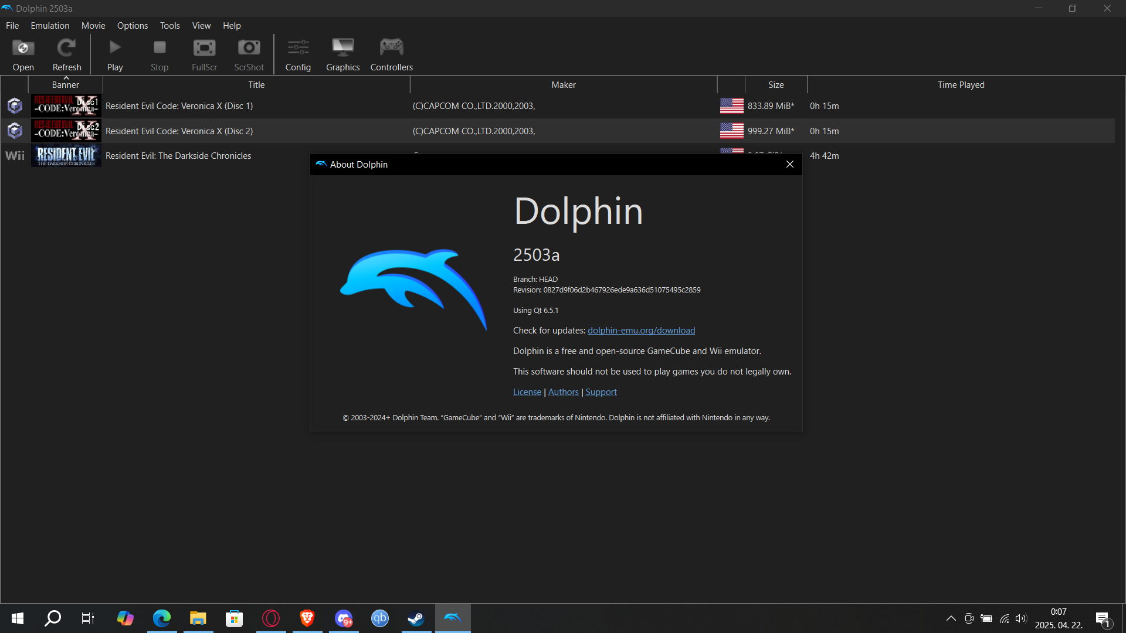This screenshot has width=1126, height=633.
Task: Click 999.27 MiB* size cell
Action: click(x=771, y=131)
